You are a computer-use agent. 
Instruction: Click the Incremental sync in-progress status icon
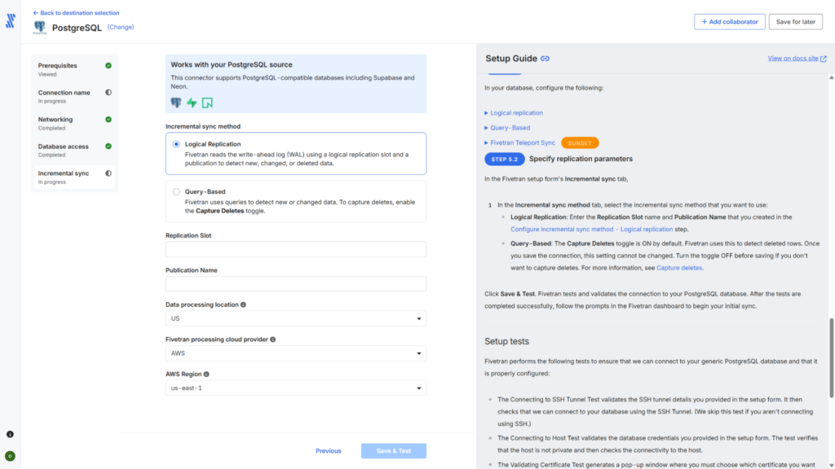pyautogui.click(x=108, y=173)
